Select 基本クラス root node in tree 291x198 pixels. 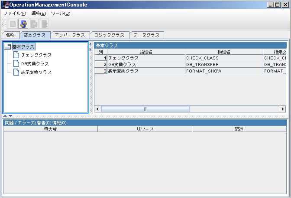(x=23, y=46)
